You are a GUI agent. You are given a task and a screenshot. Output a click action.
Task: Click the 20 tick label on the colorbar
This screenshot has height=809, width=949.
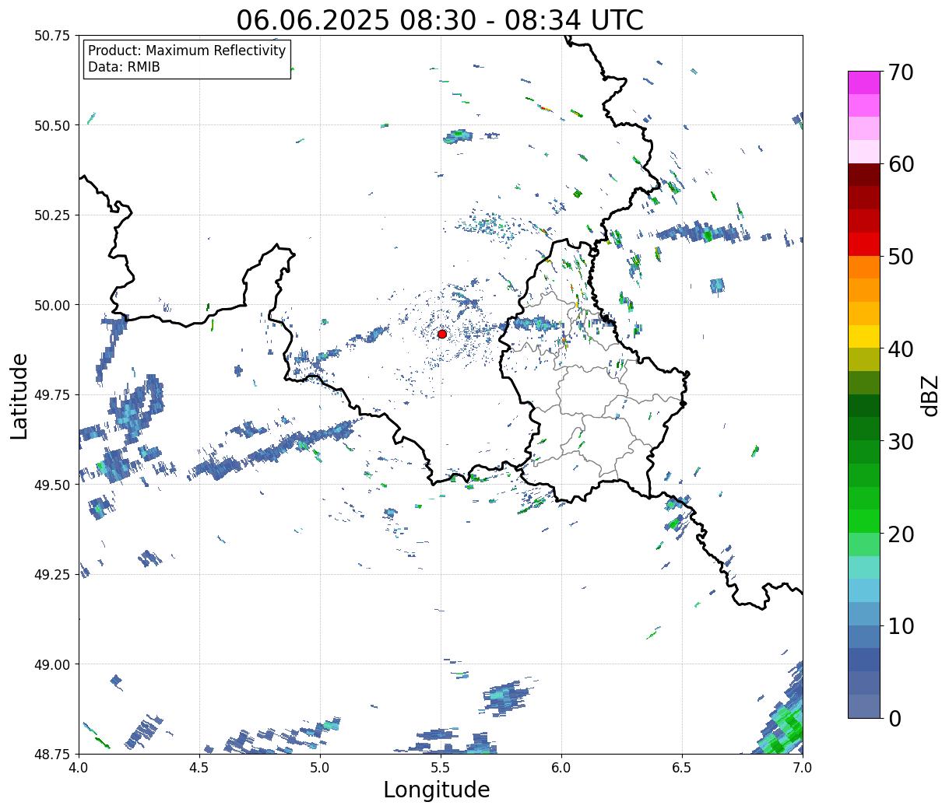[x=901, y=534]
